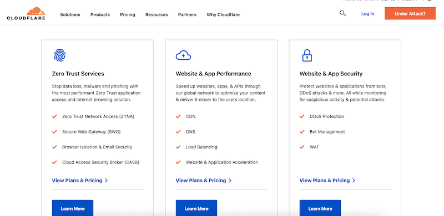Click Learn More under Zero Trust Services
Screen dimensions: 444x216
tap(73, 208)
